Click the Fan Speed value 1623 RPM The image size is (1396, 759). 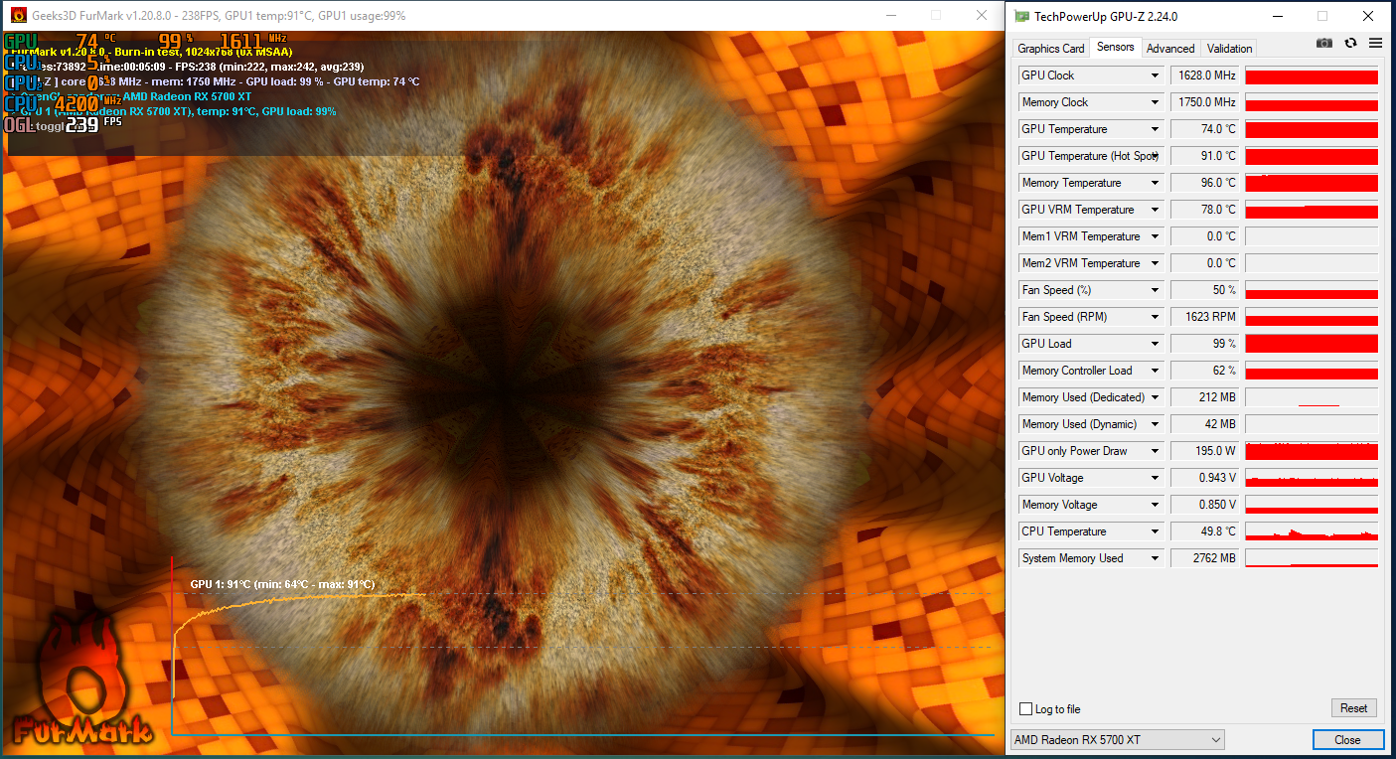click(1205, 317)
